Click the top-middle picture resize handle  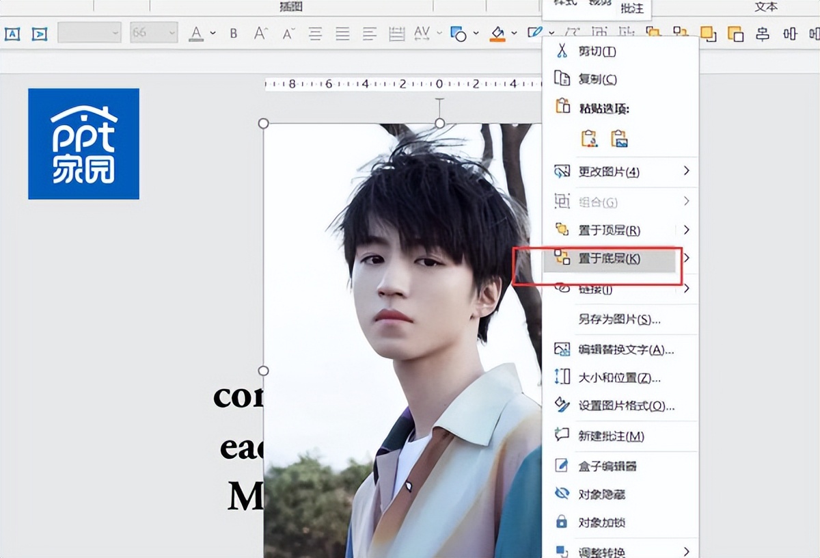pyautogui.click(x=439, y=123)
